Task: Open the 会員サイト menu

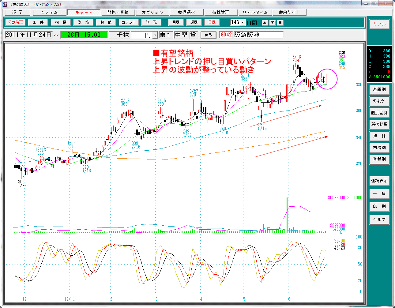Action: (x=289, y=12)
